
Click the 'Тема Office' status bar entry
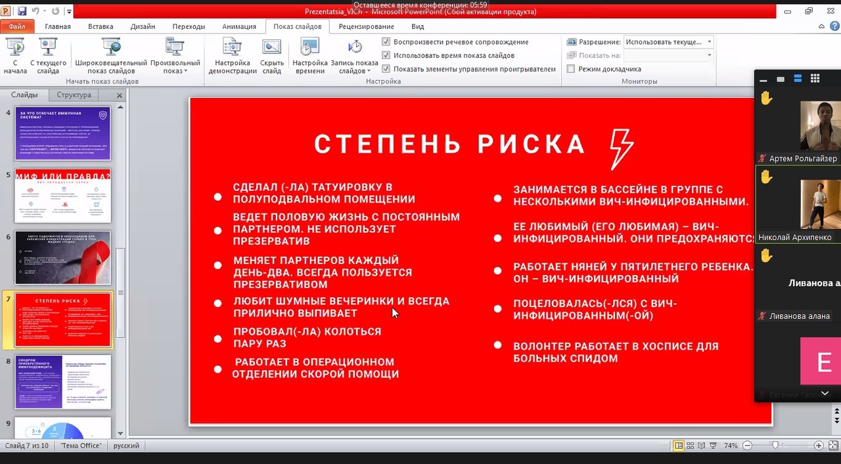[x=81, y=446]
